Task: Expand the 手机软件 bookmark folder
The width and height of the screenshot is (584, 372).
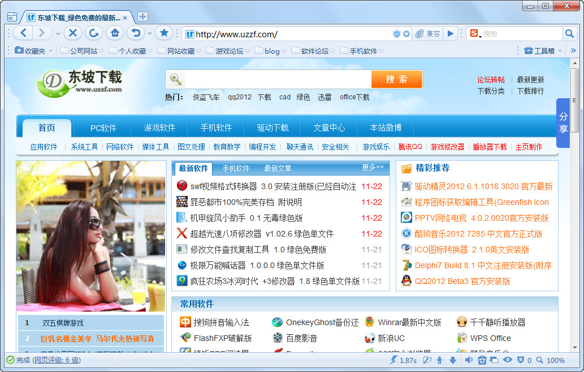Action: tap(362, 51)
